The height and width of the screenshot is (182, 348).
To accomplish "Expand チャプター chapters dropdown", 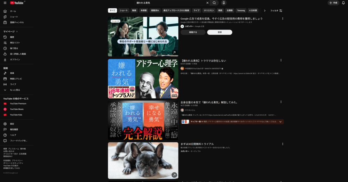I will coord(280,122).
